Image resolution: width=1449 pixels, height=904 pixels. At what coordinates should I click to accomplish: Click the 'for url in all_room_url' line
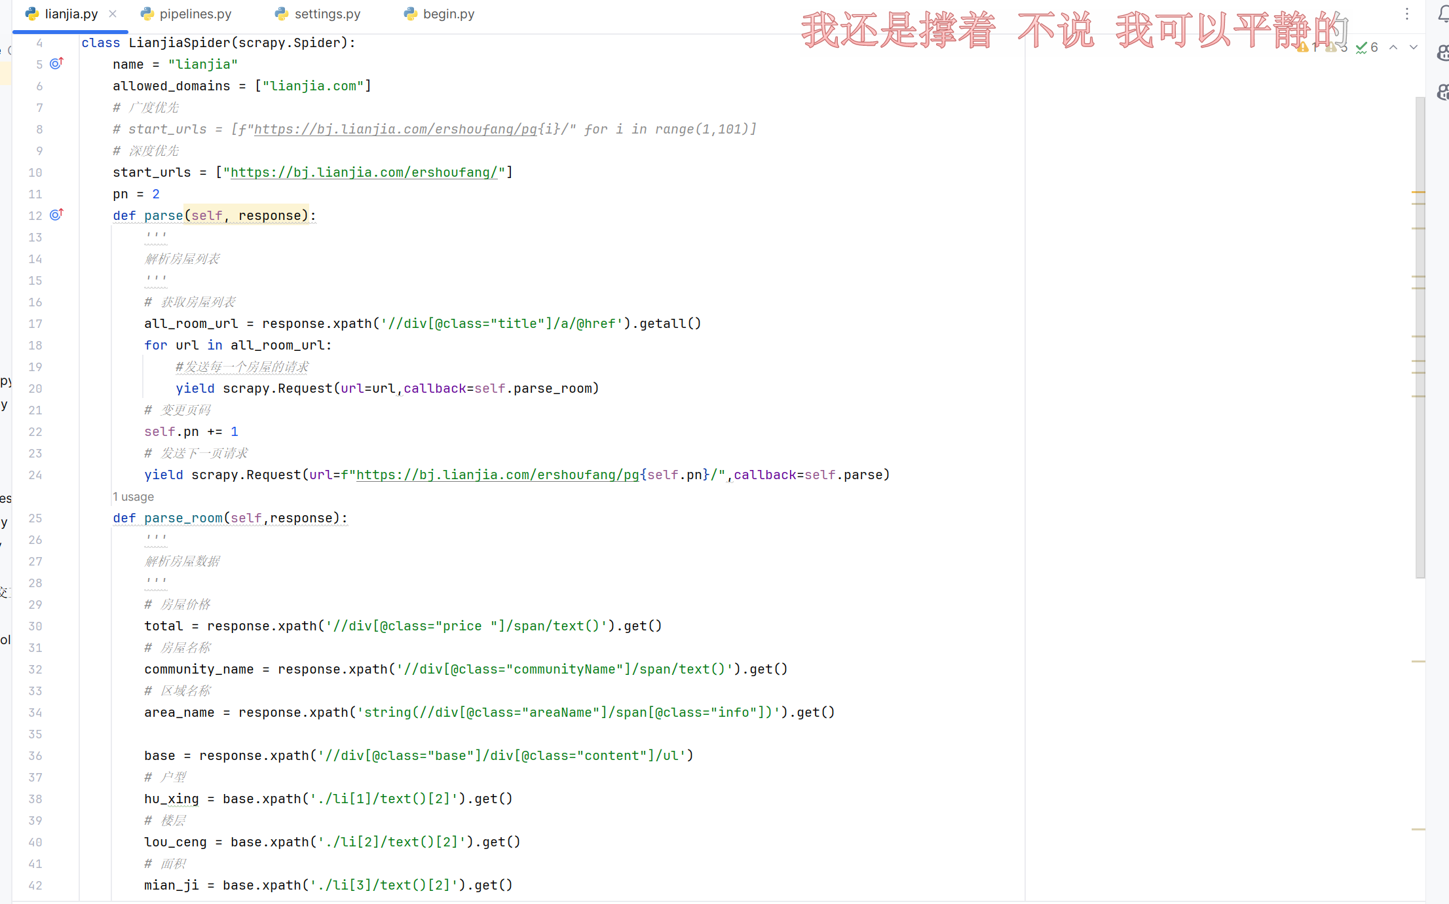(x=238, y=345)
